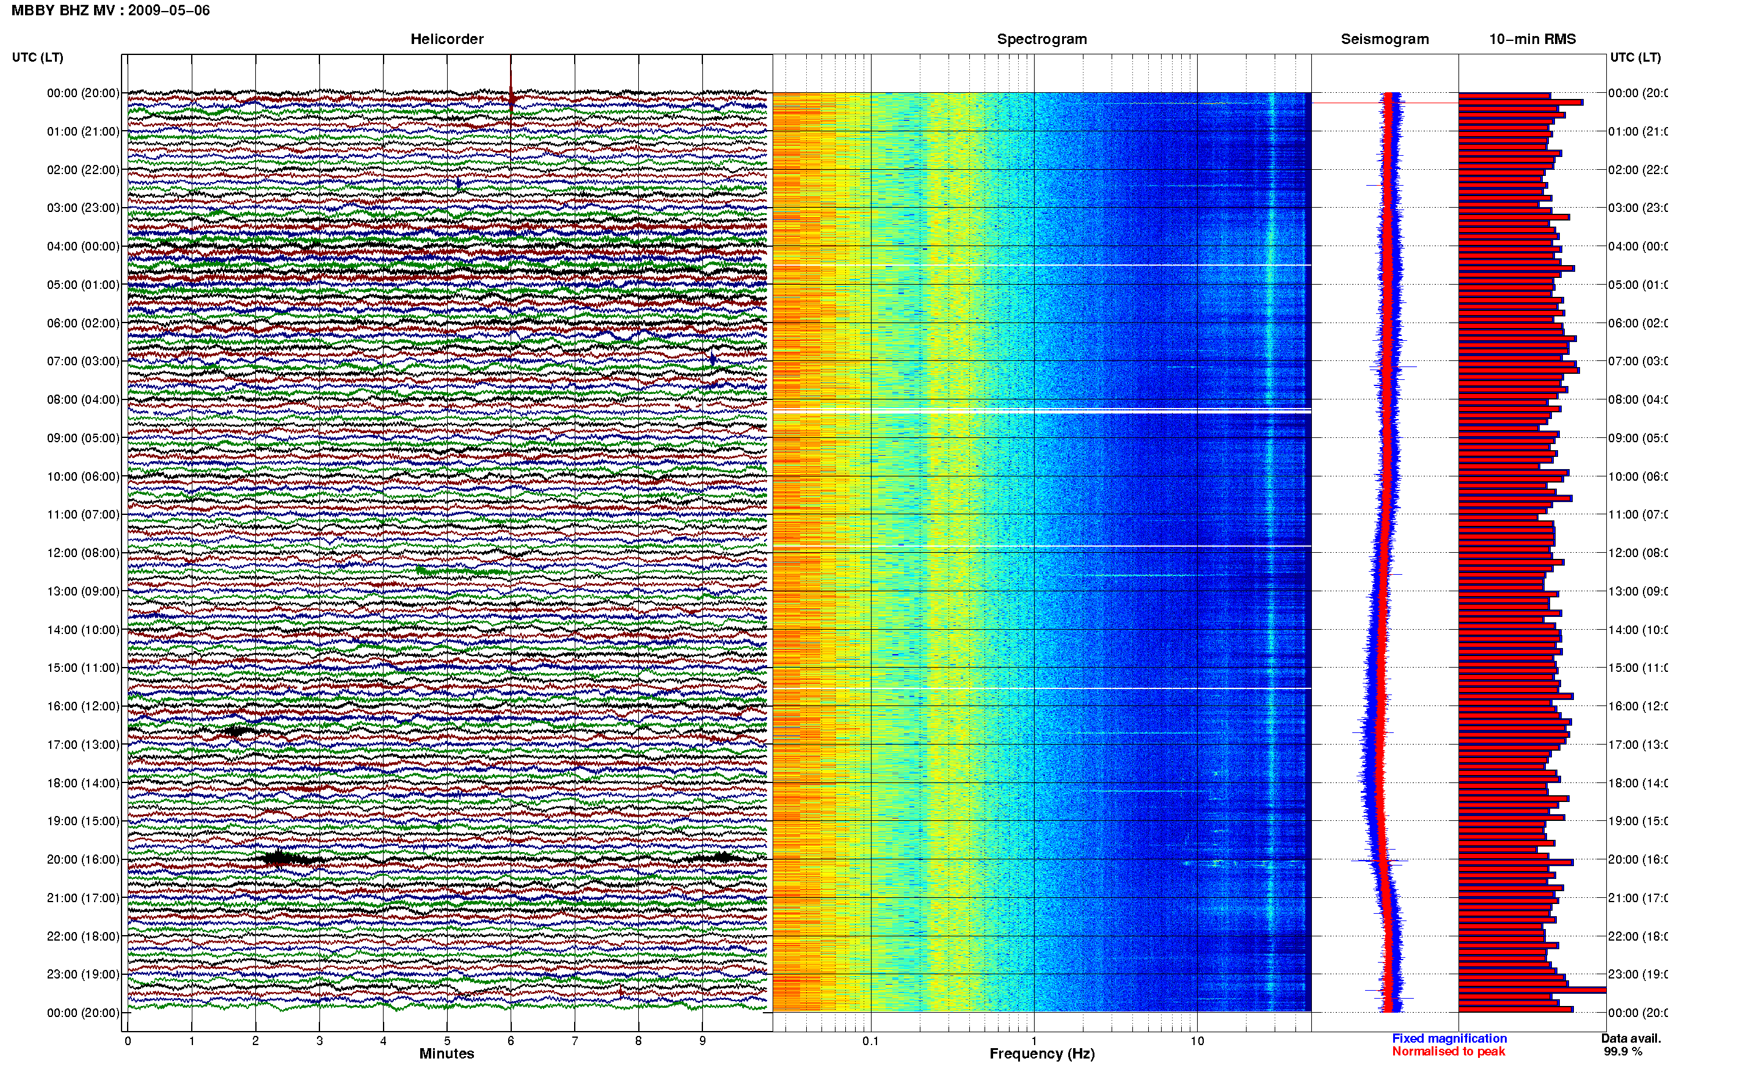Click the left '21:00 (17:00)' time label
The image size is (1737, 1086).
pos(83,898)
